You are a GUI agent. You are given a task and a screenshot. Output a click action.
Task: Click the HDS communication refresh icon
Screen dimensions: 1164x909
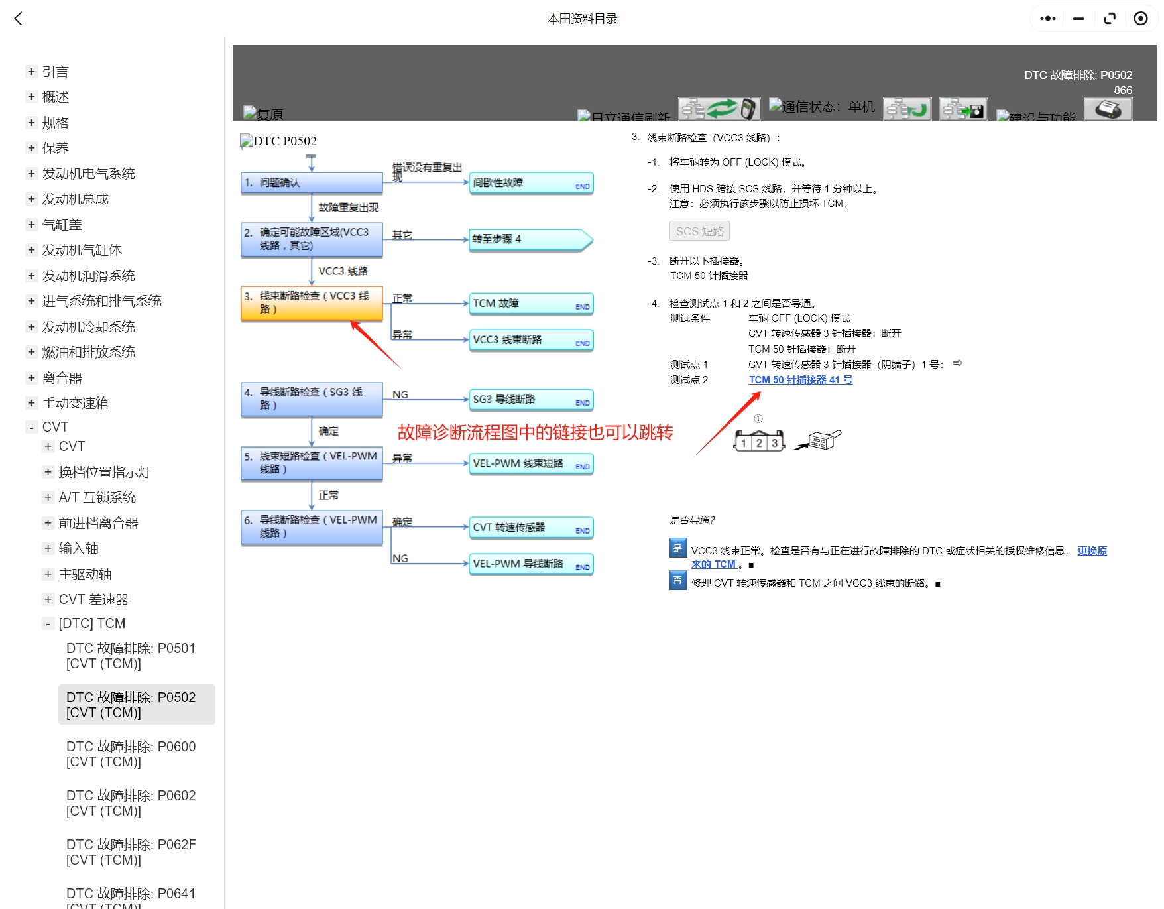coord(718,108)
